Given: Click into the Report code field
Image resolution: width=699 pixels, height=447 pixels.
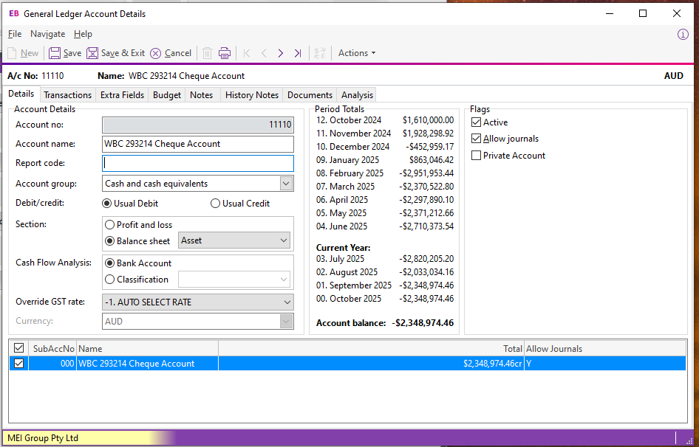Looking at the screenshot, I should (x=197, y=164).
